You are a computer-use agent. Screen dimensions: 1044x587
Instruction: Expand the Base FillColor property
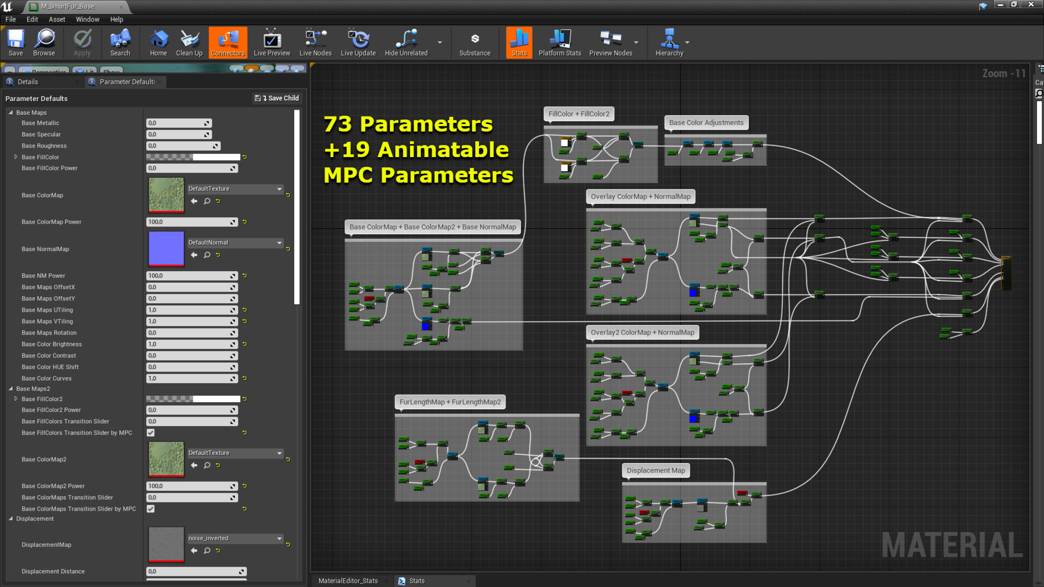click(16, 157)
